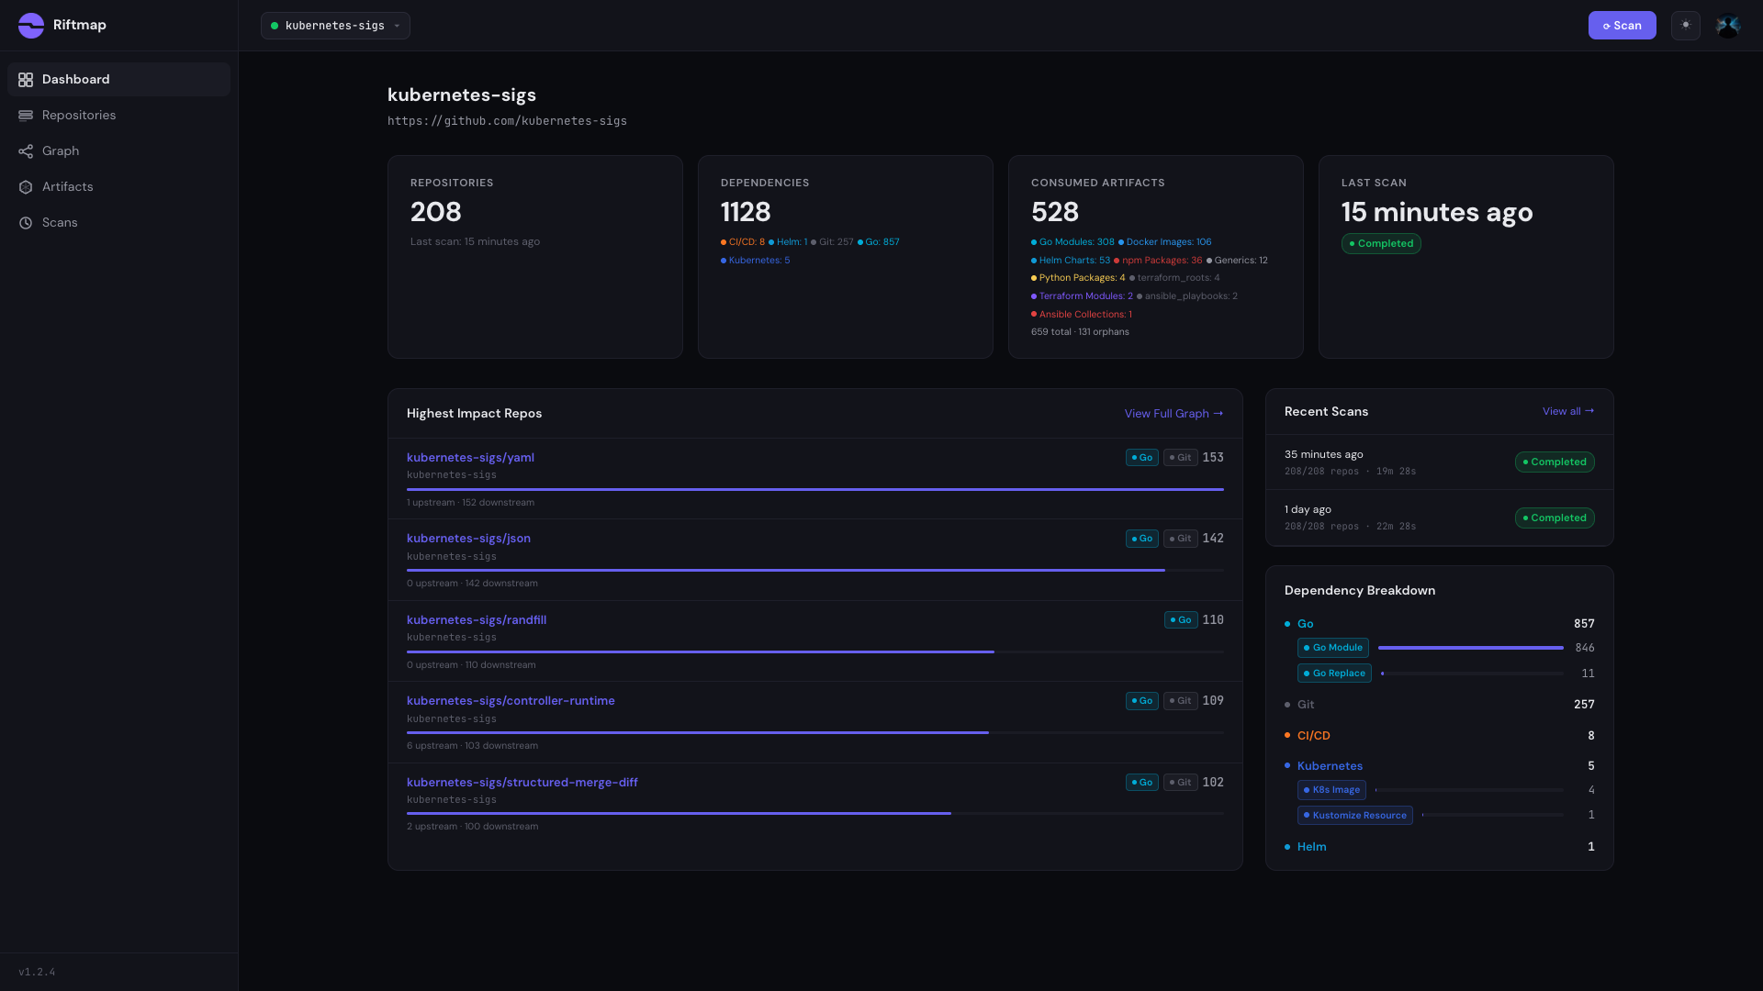The width and height of the screenshot is (1763, 991).
Task: Navigate to Artifacts
Action: click(118, 187)
